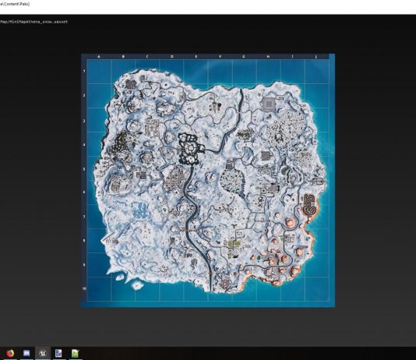Switch to Unreal Engine taskbar icon
Screen dimensions: 416x360
(43, 353)
